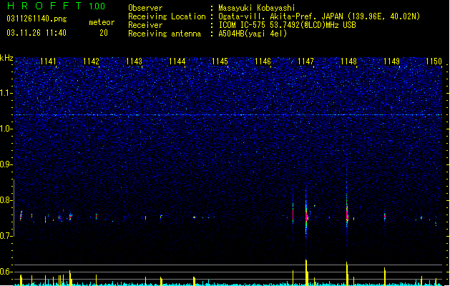Click the 1148 time axis label
This screenshot has width=450, height=286.
348,61
